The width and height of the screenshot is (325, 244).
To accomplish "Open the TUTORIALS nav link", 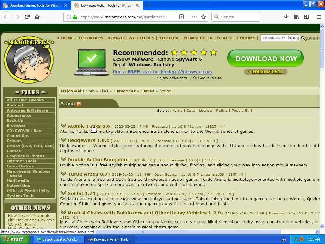I will tap(90, 38).
